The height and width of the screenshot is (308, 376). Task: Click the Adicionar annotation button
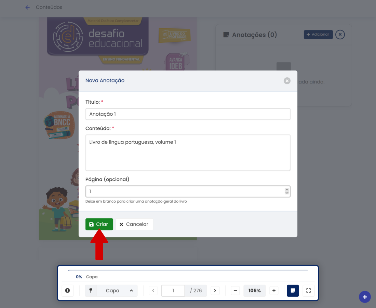click(318, 35)
